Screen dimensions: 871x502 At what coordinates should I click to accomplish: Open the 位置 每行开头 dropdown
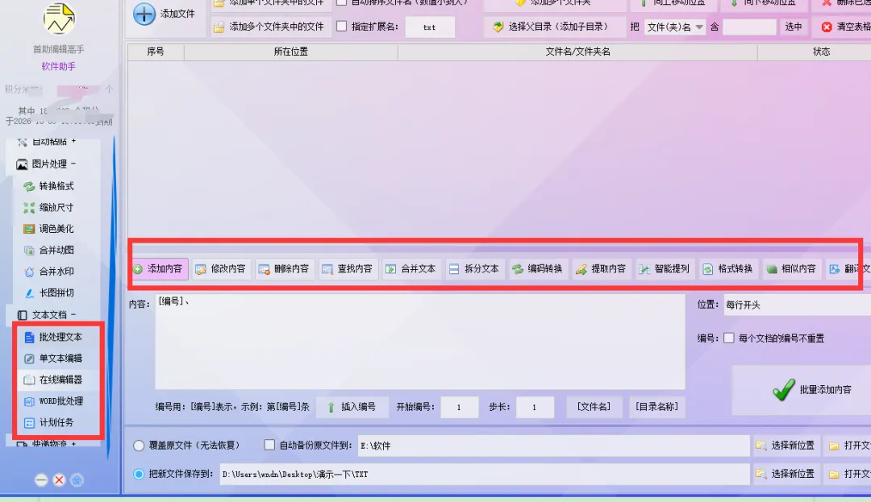797,305
